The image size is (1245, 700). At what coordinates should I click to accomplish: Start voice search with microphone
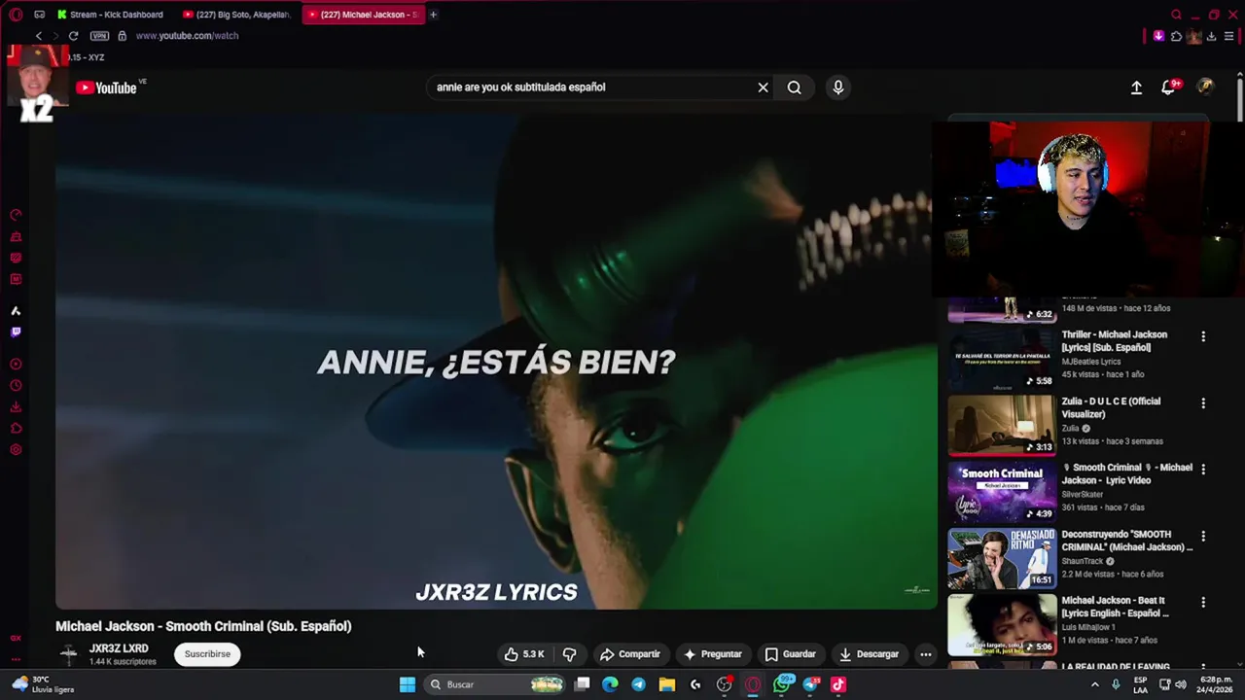click(838, 87)
